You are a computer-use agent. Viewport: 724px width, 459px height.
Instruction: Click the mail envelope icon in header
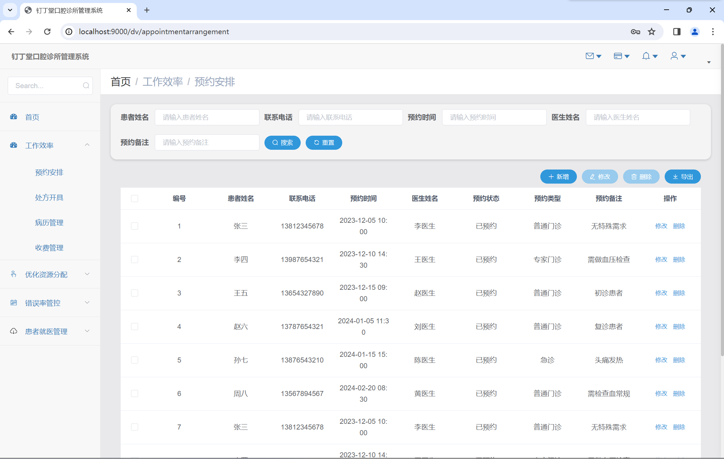(x=590, y=56)
